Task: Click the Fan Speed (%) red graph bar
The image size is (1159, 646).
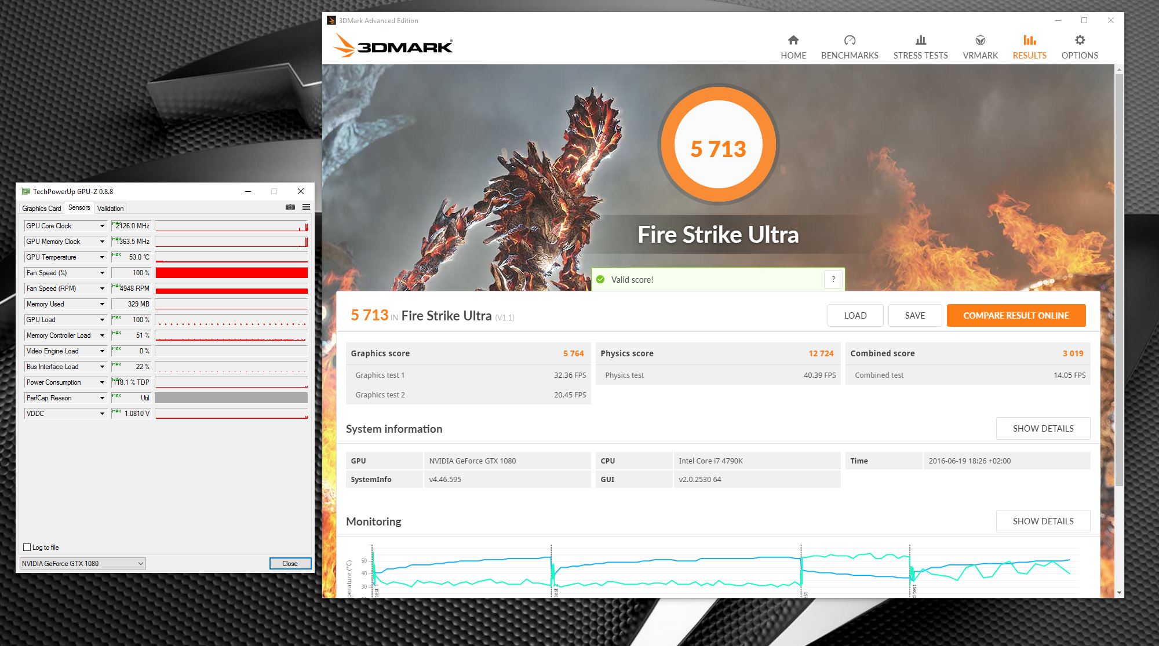Action: 231,273
